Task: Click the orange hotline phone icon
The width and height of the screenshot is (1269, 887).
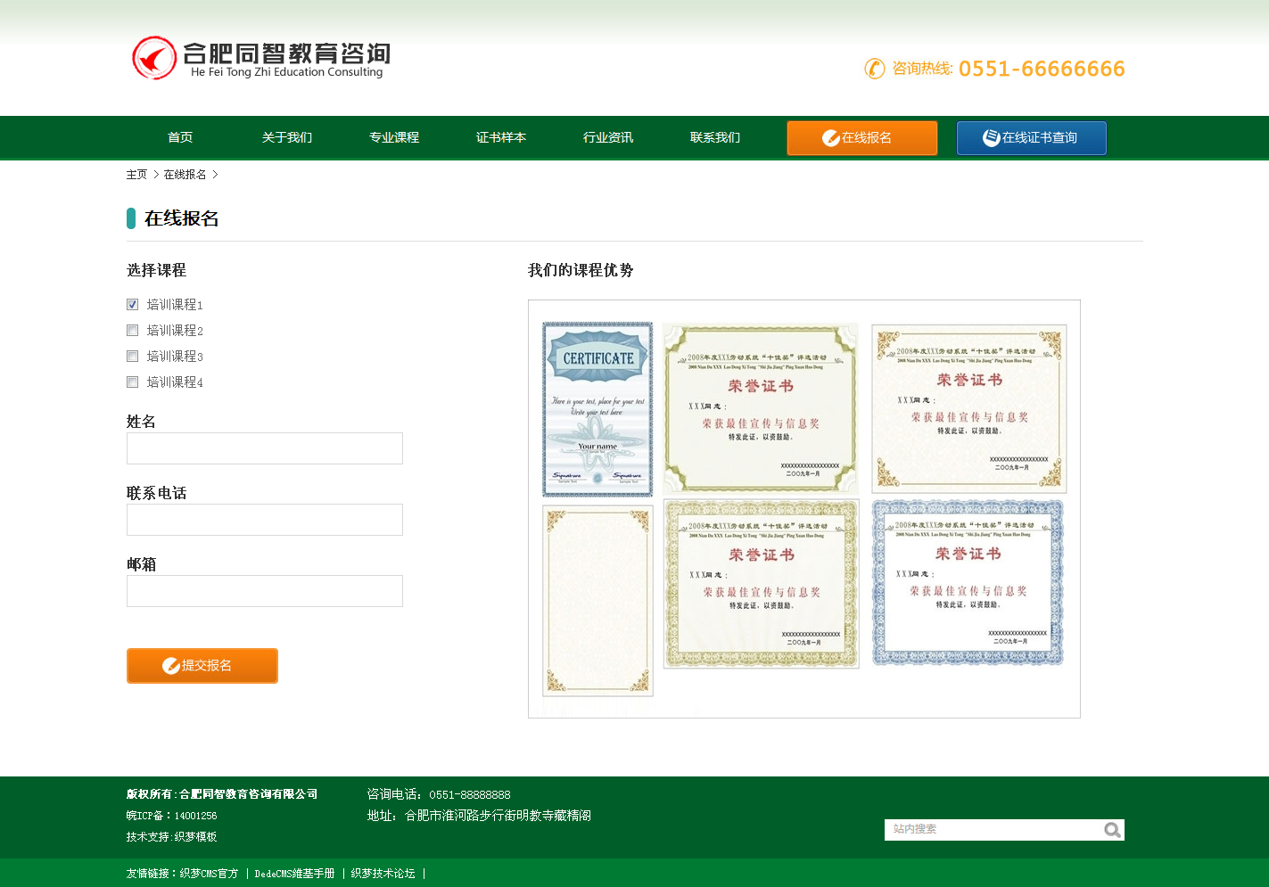Action: [874, 69]
